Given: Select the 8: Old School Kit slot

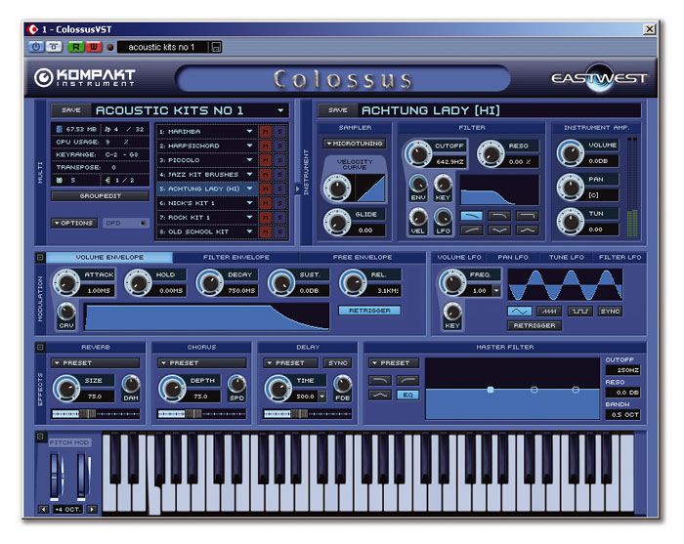Looking at the screenshot, I should (206, 231).
